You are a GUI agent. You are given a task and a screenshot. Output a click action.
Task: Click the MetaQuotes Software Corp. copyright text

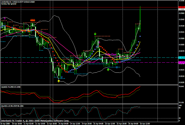point(35,121)
